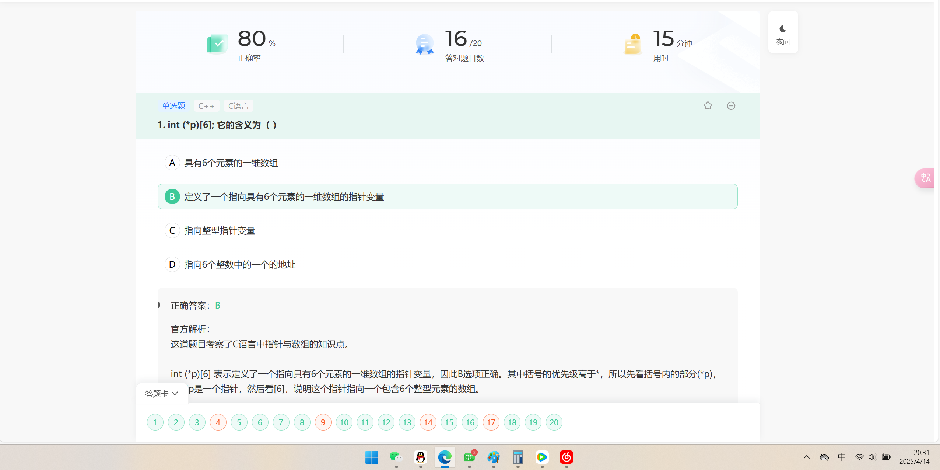Open NetEase Cloud Music taskbar icon
Image resolution: width=940 pixels, height=470 pixels.
pos(566,457)
